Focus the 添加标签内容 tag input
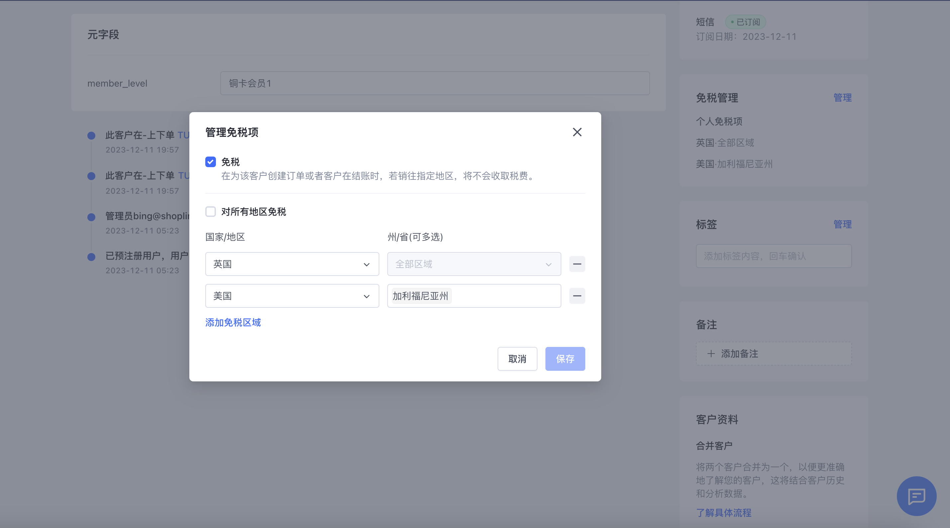This screenshot has height=528, width=950. pyautogui.click(x=774, y=256)
